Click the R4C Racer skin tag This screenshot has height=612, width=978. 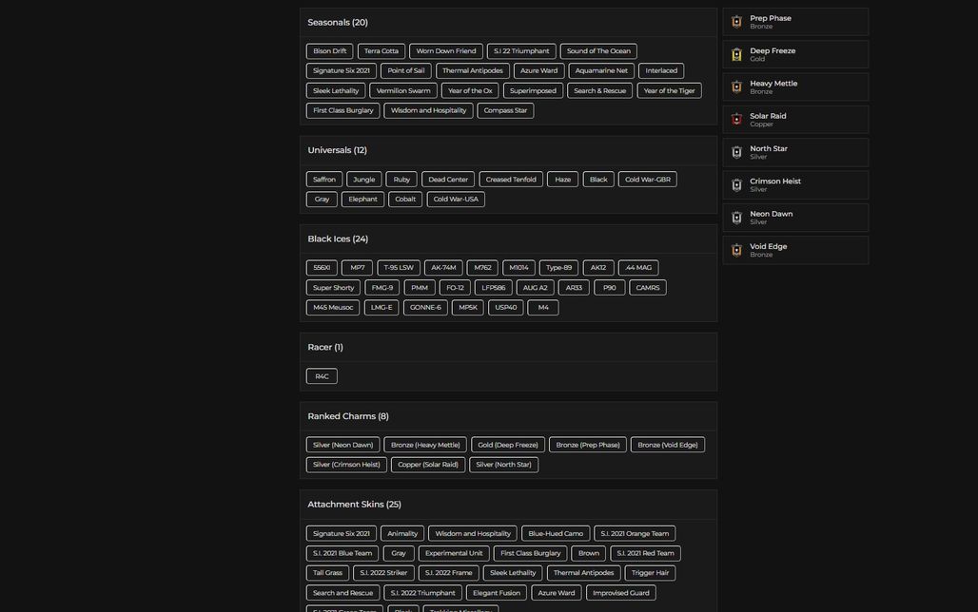[322, 376]
